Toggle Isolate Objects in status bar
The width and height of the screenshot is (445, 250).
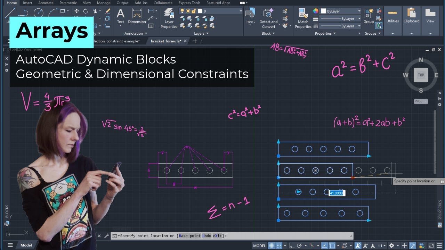(x=413, y=245)
